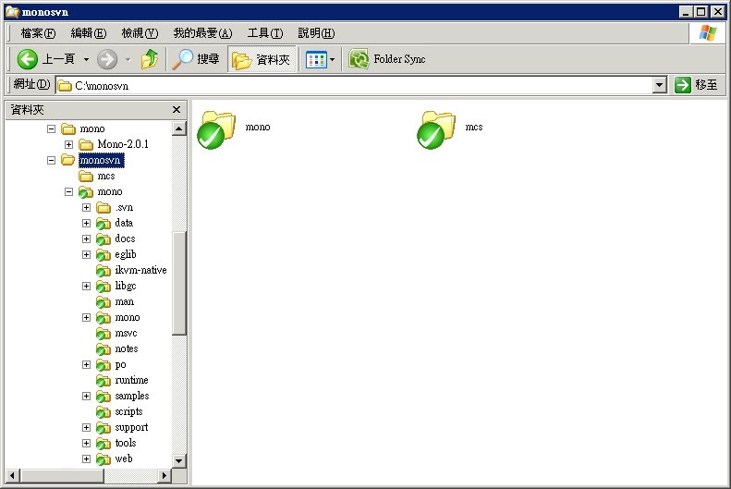The image size is (731, 489).
Task: Expand the Mono-2.0.1 tree node
Action: coord(68,144)
